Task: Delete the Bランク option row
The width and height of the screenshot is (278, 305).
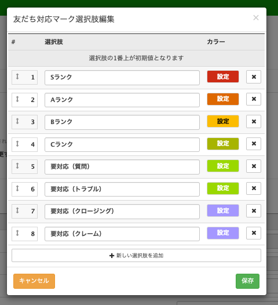Action: tap(254, 122)
